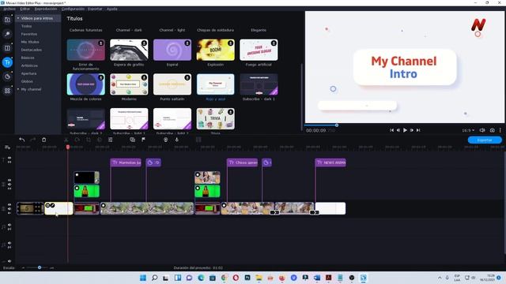Show hidden system tray icons

(440, 278)
